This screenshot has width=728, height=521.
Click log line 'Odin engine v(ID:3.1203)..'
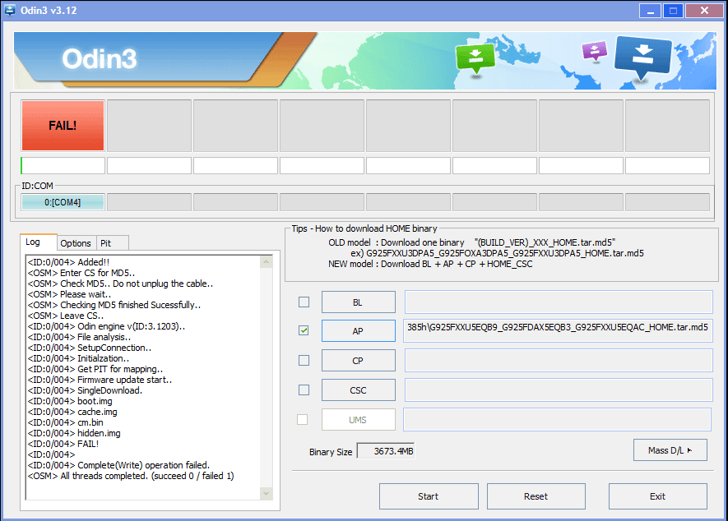(x=106, y=326)
